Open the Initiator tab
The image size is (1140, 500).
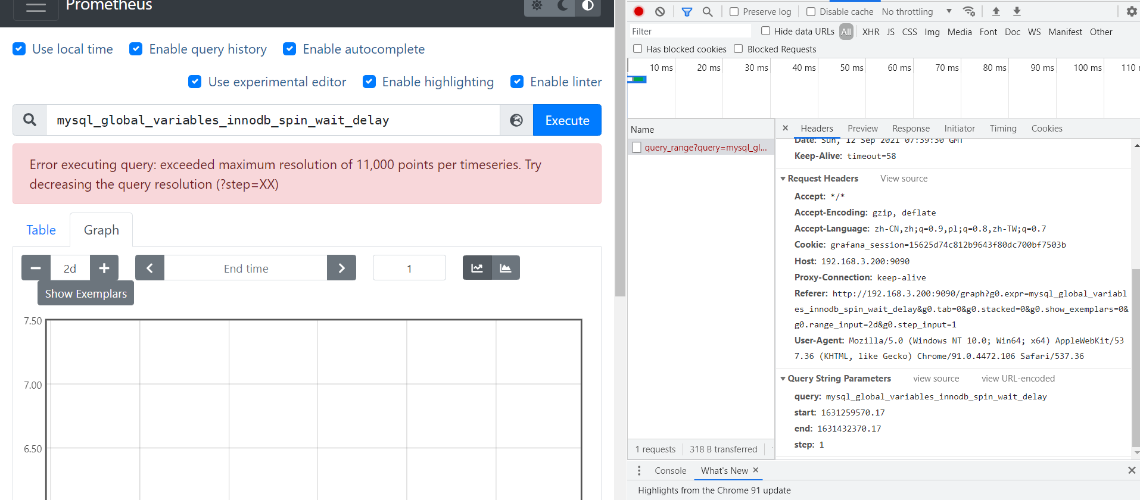tap(960, 129)
